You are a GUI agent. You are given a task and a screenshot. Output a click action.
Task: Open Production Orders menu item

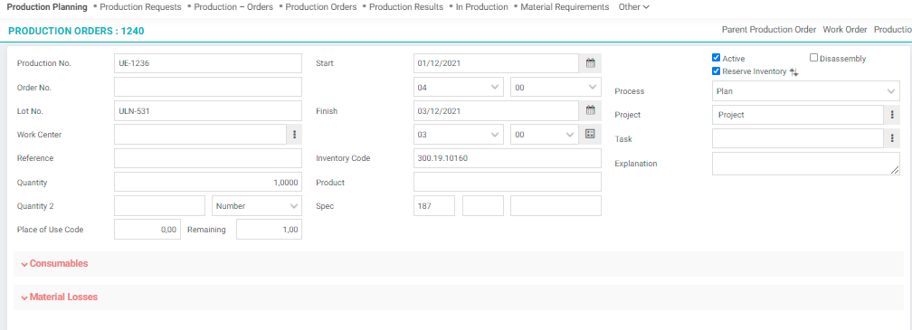321,7
